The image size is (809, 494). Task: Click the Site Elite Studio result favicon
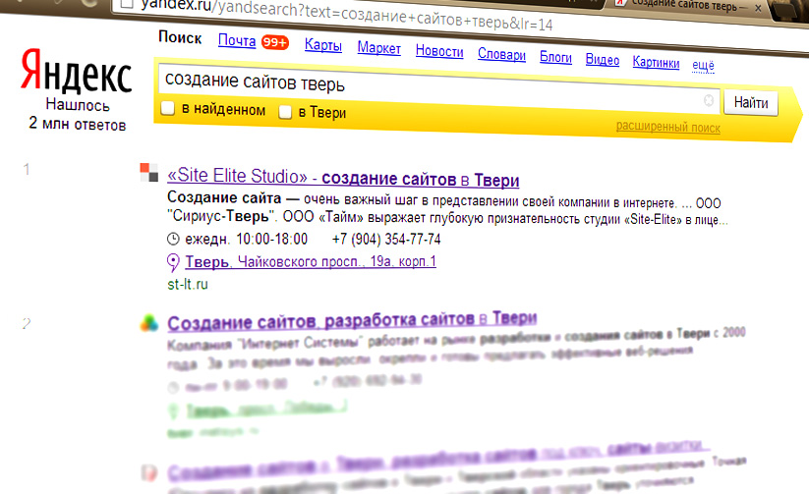[148, 172]
